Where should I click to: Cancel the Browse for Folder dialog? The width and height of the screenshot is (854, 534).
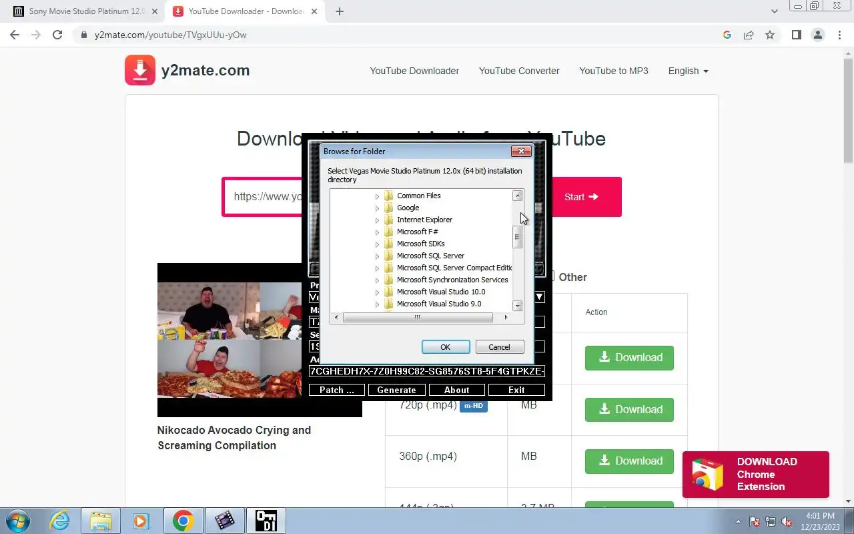click(x=499, y=347)
